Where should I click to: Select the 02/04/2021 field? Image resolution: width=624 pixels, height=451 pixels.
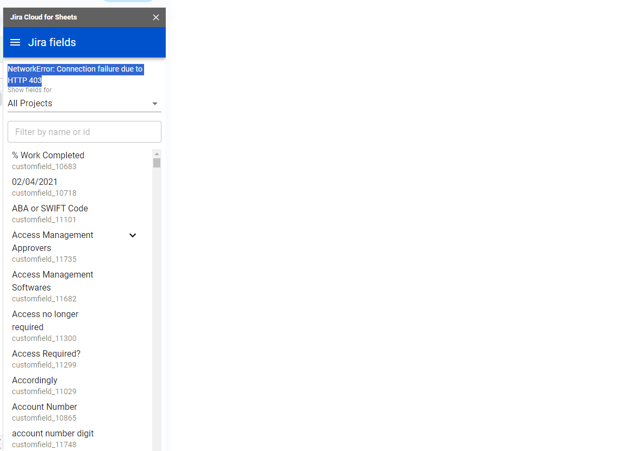tap(35, 182)
